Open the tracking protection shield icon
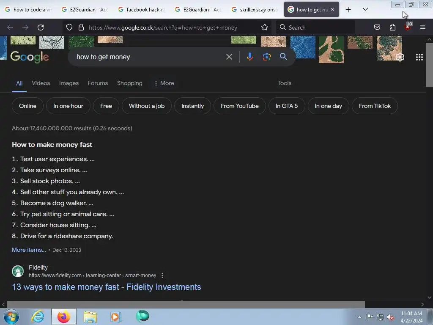Screen dimensions: 433x325 [69, 27]
